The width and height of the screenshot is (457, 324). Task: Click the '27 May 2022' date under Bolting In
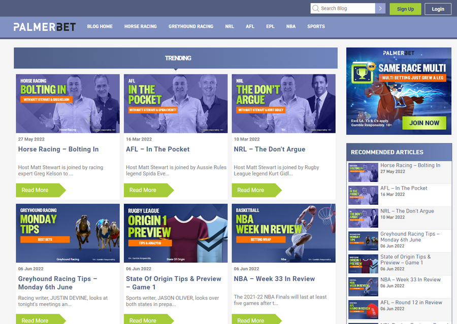pyautogui.click(x=31, y=139)
